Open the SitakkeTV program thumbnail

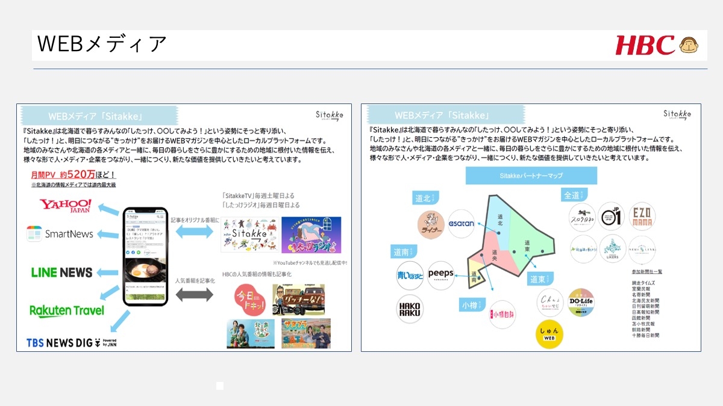click(x=249, y=235)
